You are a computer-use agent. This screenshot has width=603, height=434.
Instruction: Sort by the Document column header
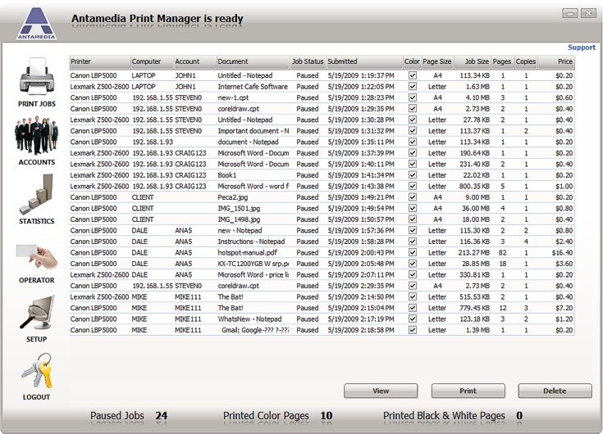click(253, 61)
